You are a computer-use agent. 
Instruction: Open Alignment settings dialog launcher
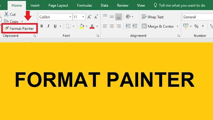tap(179, 36)
